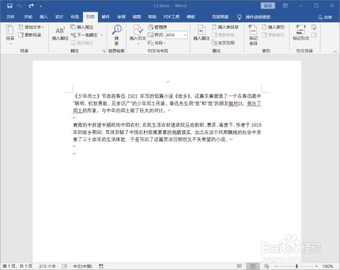Click the zoom out minus button
Viewport: 340px width, 270px height.
coord(277,266)
